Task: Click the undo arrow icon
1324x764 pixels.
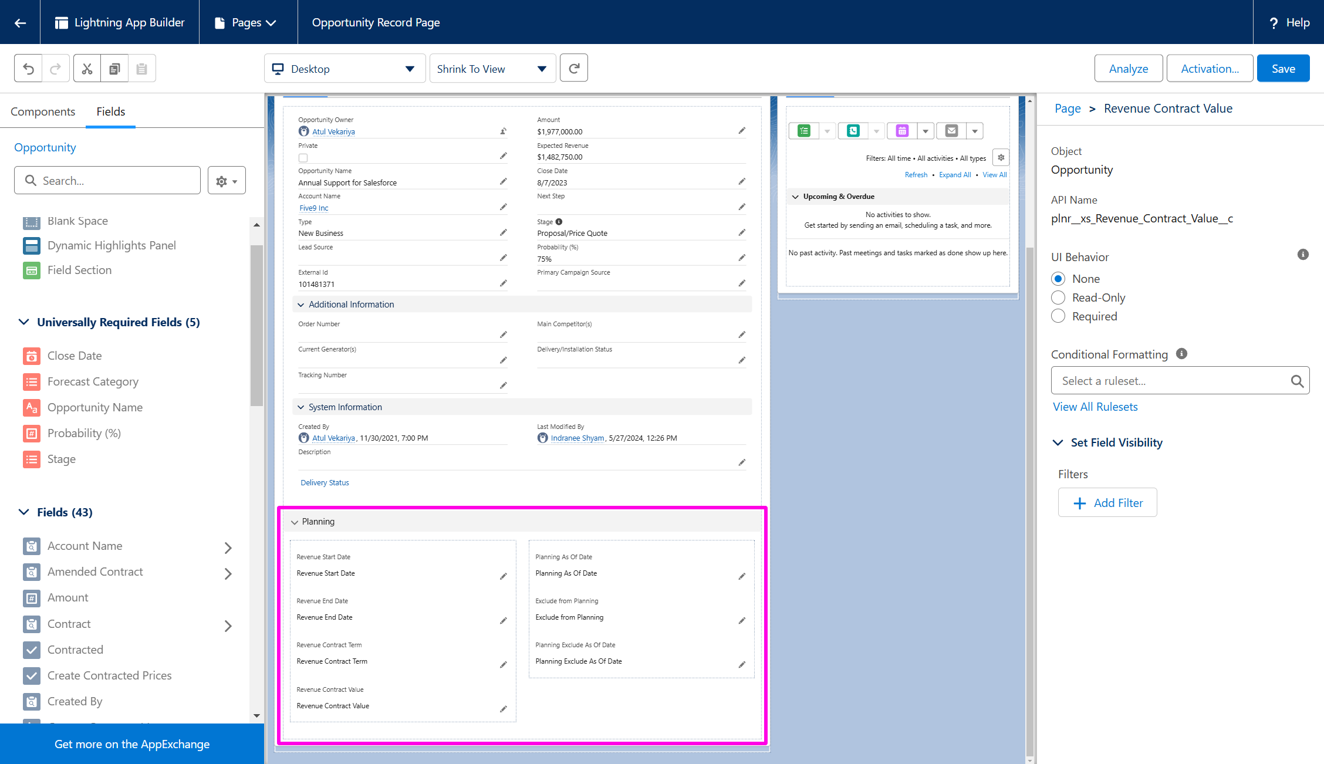Action: coord(28,69)
